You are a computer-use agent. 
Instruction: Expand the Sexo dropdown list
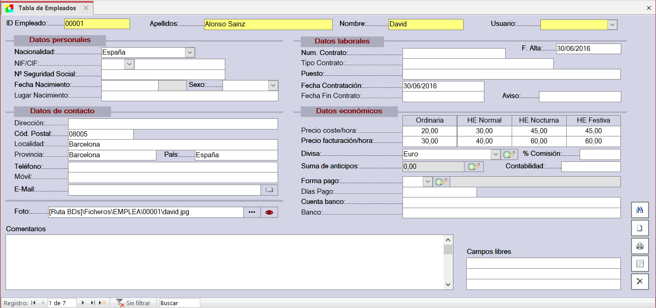273,86
